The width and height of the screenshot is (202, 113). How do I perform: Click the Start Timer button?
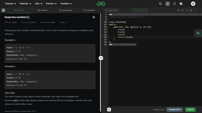139,10
